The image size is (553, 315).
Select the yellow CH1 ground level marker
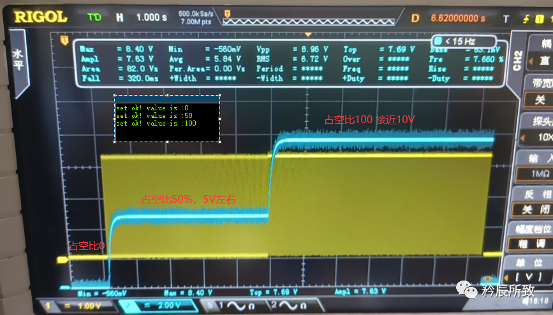point(63,260)
